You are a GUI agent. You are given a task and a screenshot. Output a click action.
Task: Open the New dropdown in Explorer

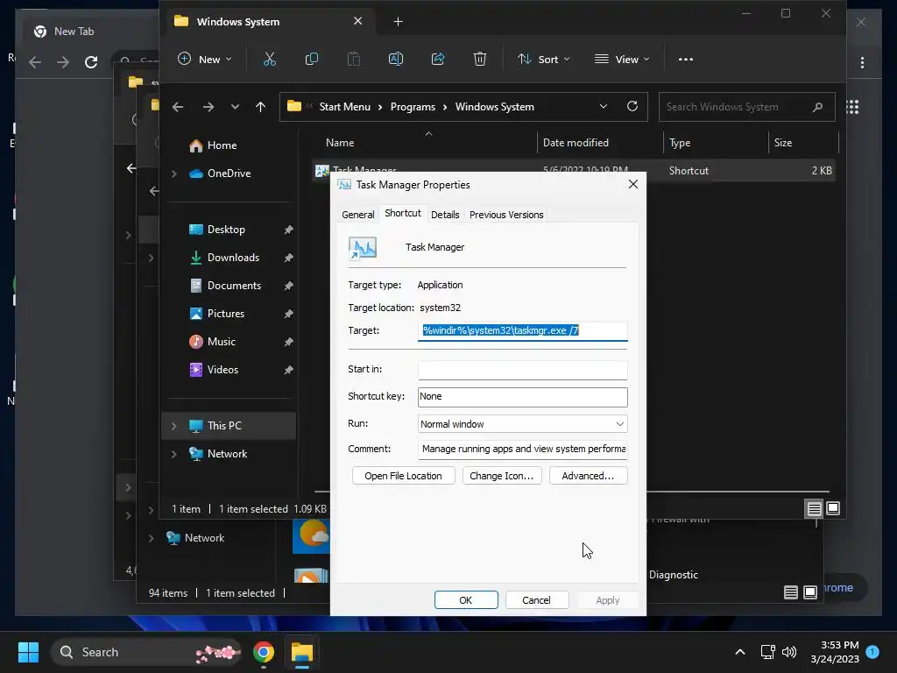(x=204, y=59)
